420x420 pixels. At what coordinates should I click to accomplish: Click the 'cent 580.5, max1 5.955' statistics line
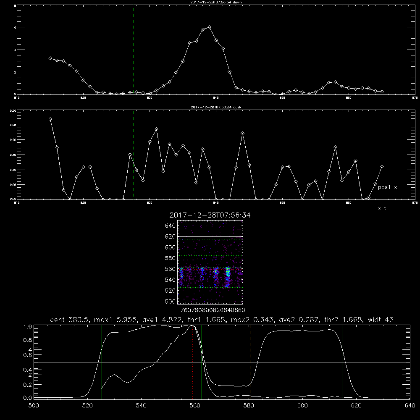(x=221, y=320)
